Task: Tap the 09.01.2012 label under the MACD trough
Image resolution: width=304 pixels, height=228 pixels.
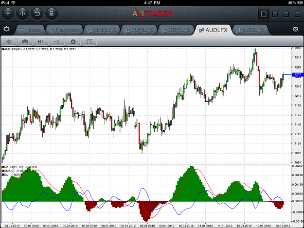Action: (x=147, y=226)
